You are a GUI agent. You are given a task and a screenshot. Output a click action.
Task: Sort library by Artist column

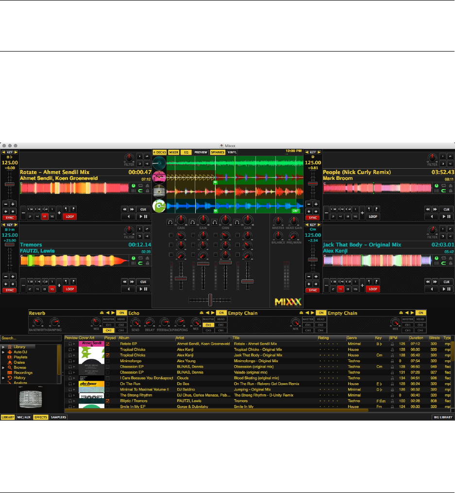(203, 338)
